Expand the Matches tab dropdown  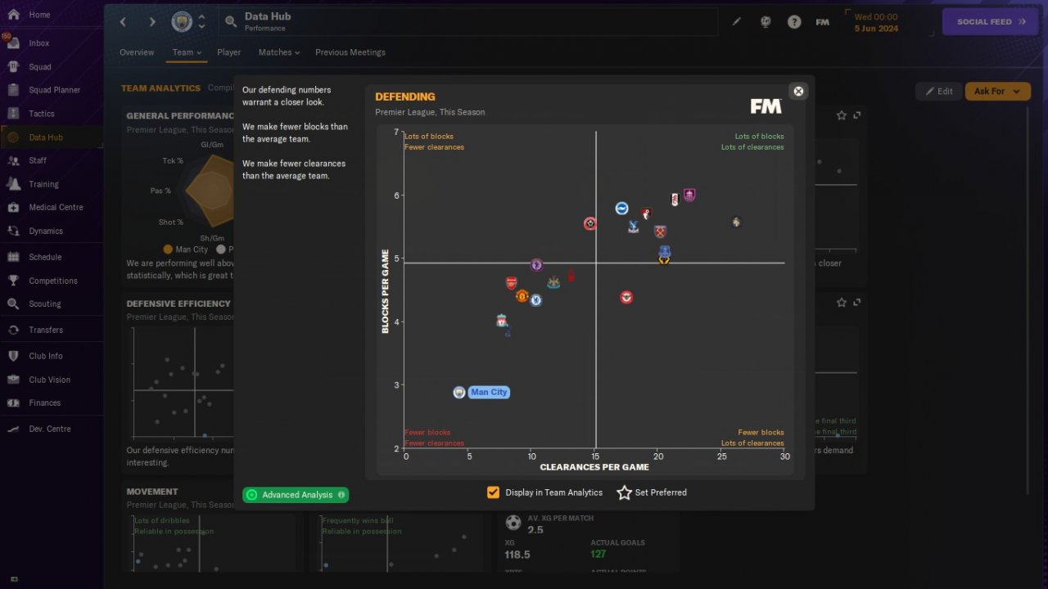[x=279, y=52]
